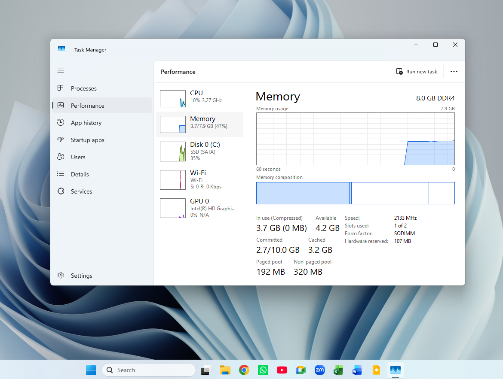Open Task View from the taskbar
503x379 pixels.
point(206,370)
